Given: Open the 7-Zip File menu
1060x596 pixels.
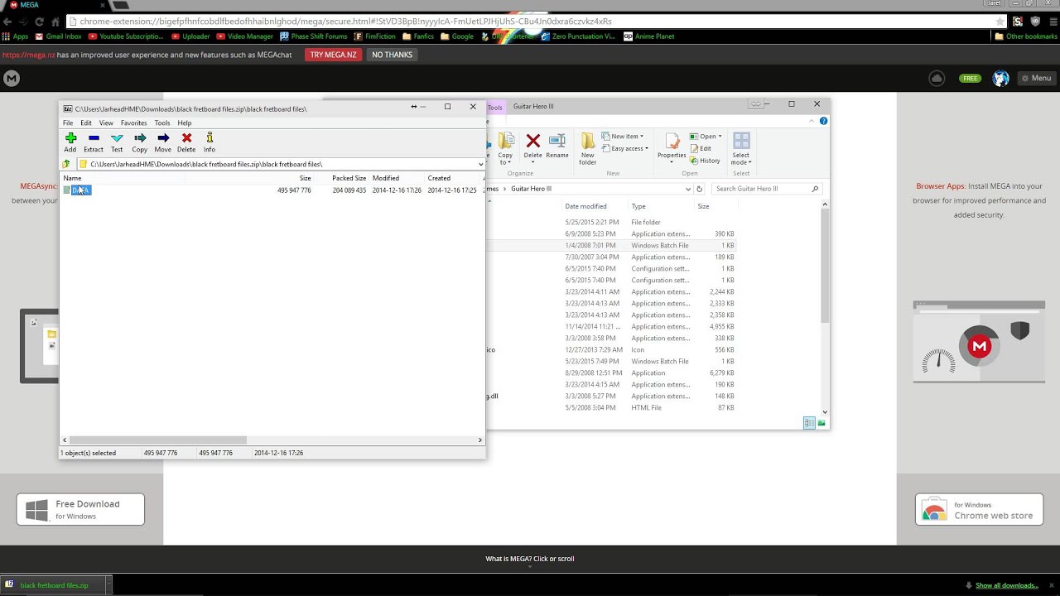Looking at the screenshot, I should click(x=68, y=123).
